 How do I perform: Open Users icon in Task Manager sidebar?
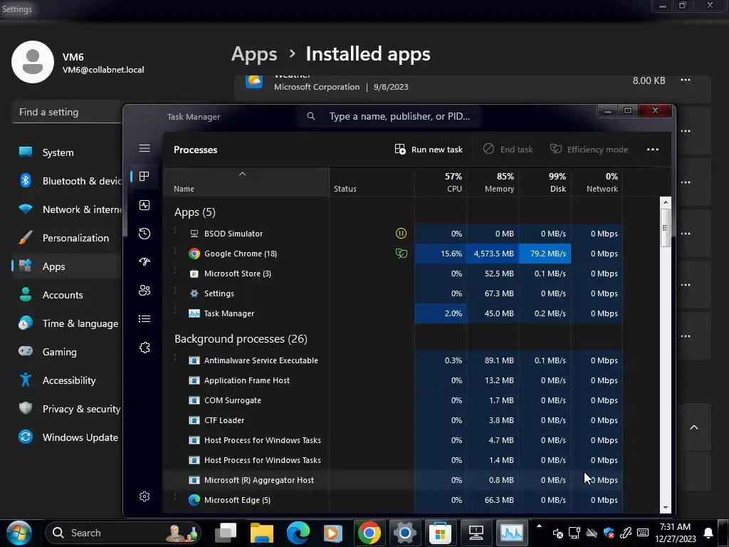144,291
